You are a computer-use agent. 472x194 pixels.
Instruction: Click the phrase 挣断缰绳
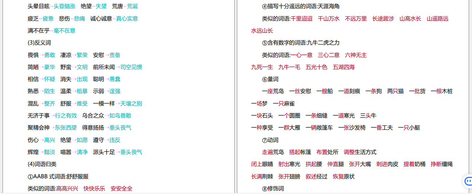click(442, 164)
